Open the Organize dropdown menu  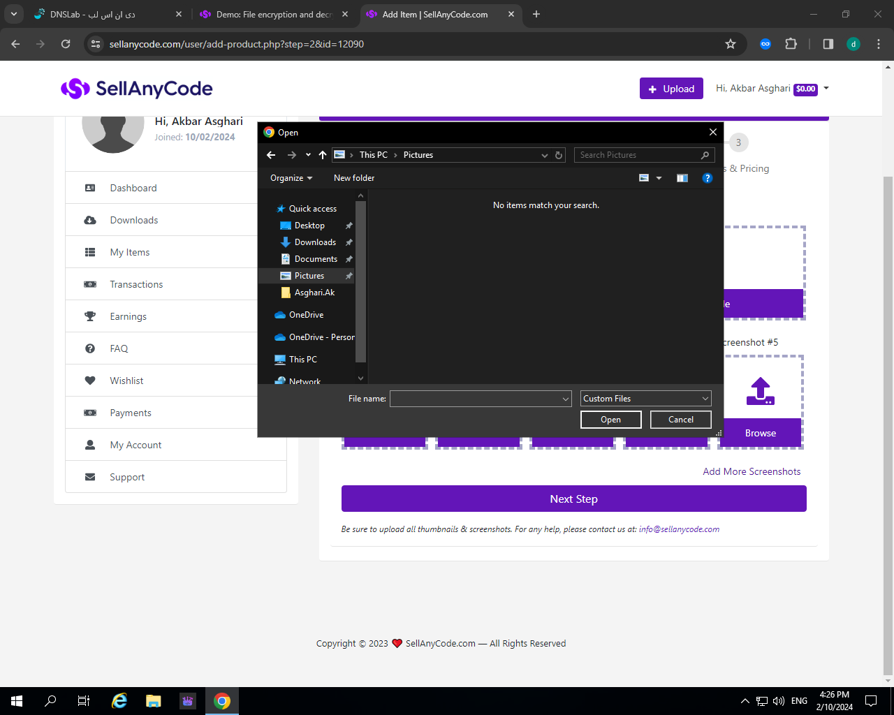(291, 178)
